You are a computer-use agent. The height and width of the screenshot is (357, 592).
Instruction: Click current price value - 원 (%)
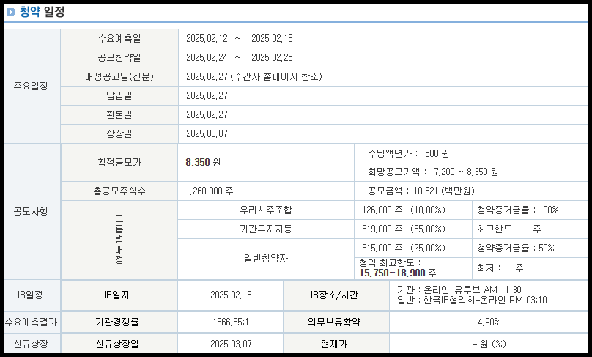[x=489, y=344]
